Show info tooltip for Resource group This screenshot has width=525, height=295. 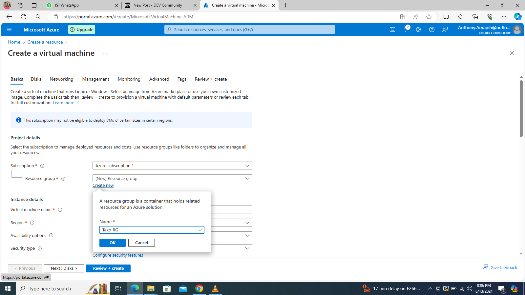pos(63,179)
